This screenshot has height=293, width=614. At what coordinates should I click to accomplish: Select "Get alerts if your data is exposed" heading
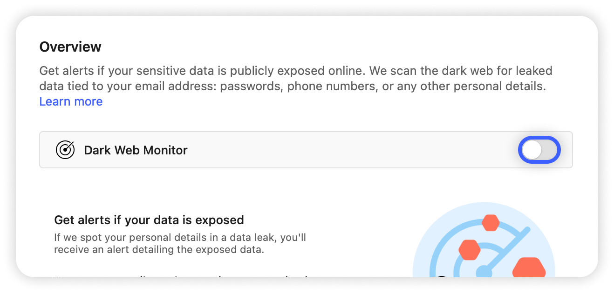tap(149, 220)
